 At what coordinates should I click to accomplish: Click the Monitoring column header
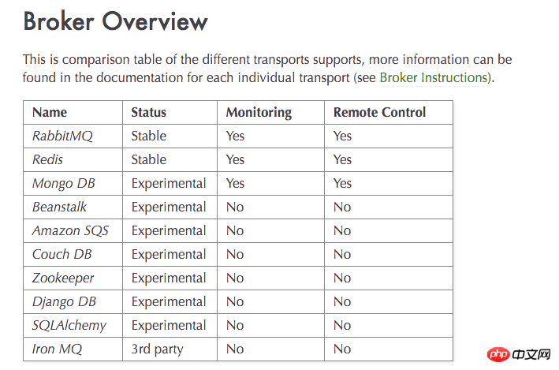coord(259,112)
